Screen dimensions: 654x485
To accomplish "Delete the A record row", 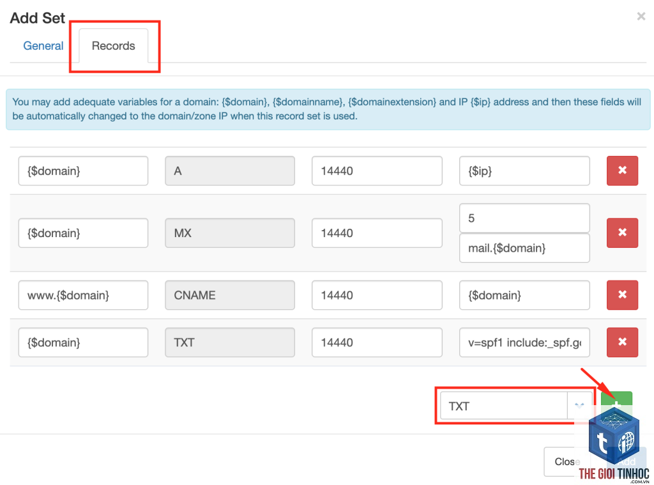I will click(x=622, y=170).
